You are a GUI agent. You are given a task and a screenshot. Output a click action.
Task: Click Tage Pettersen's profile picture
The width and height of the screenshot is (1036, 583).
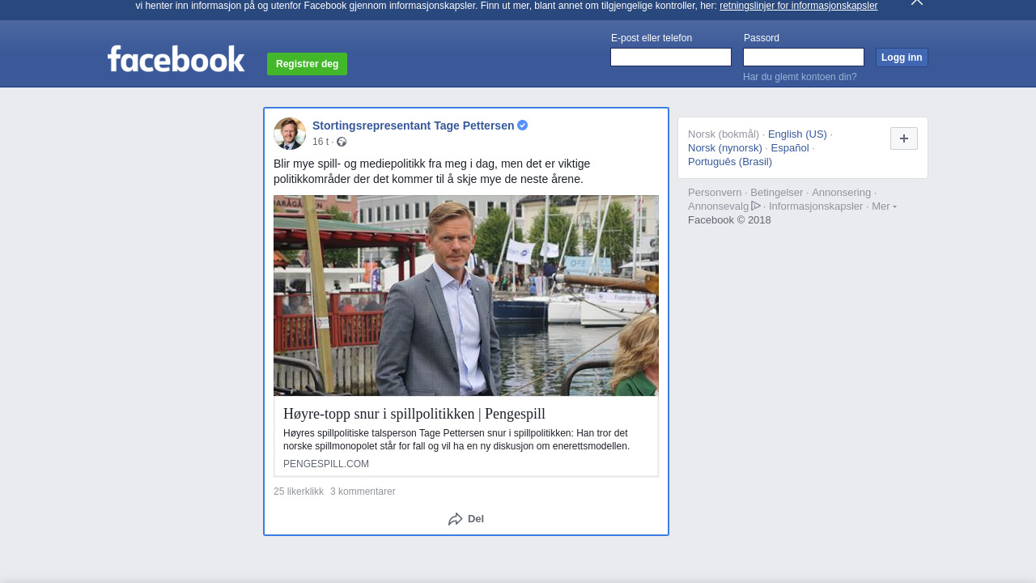(x=290, y=134)
